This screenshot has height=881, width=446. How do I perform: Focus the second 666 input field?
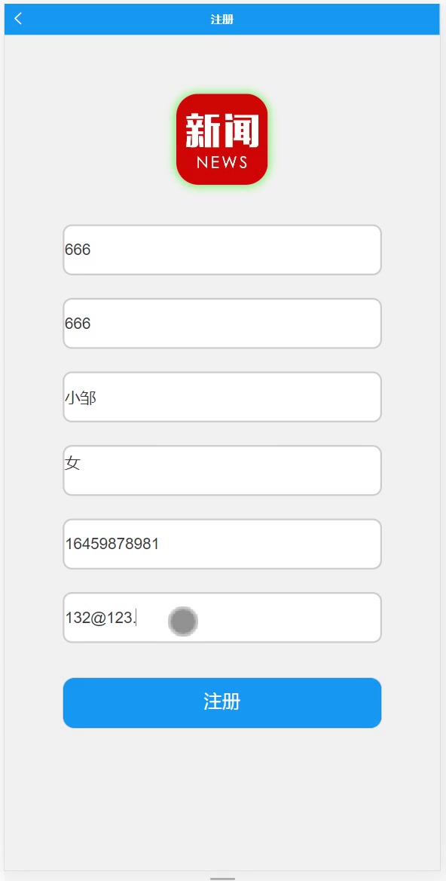[x=222, y=324]
